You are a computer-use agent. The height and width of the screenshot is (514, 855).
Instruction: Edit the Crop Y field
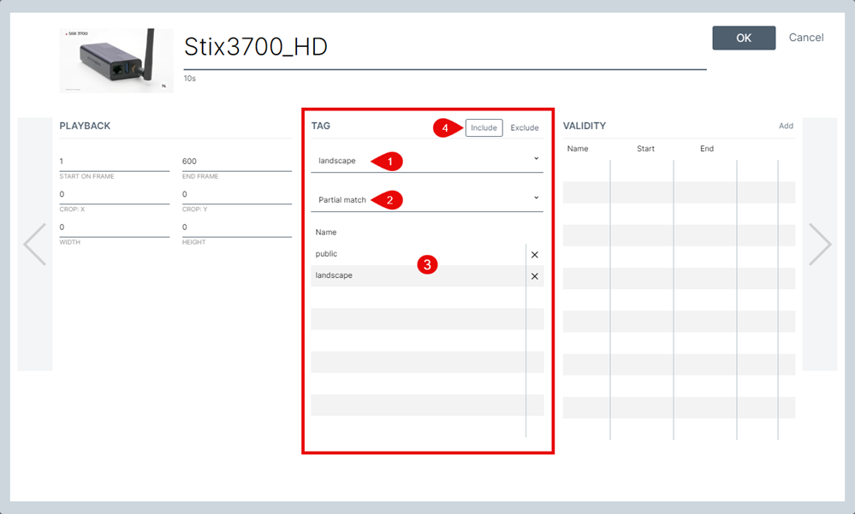(x=237, y=194)
